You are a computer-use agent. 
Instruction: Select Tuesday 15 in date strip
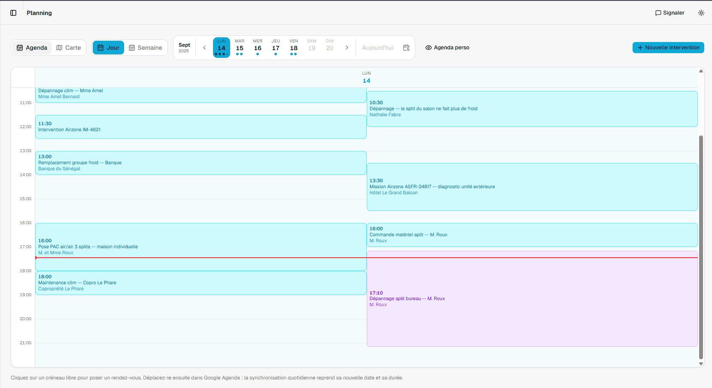click(x=240, y=47)
